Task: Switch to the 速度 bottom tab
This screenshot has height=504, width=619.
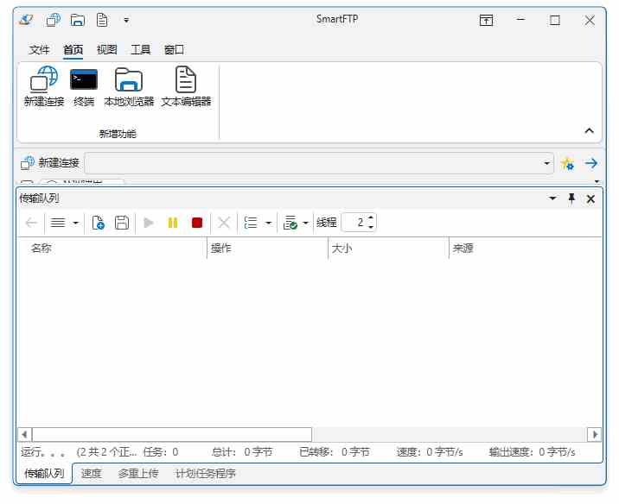Action: [x=91, y=474]
